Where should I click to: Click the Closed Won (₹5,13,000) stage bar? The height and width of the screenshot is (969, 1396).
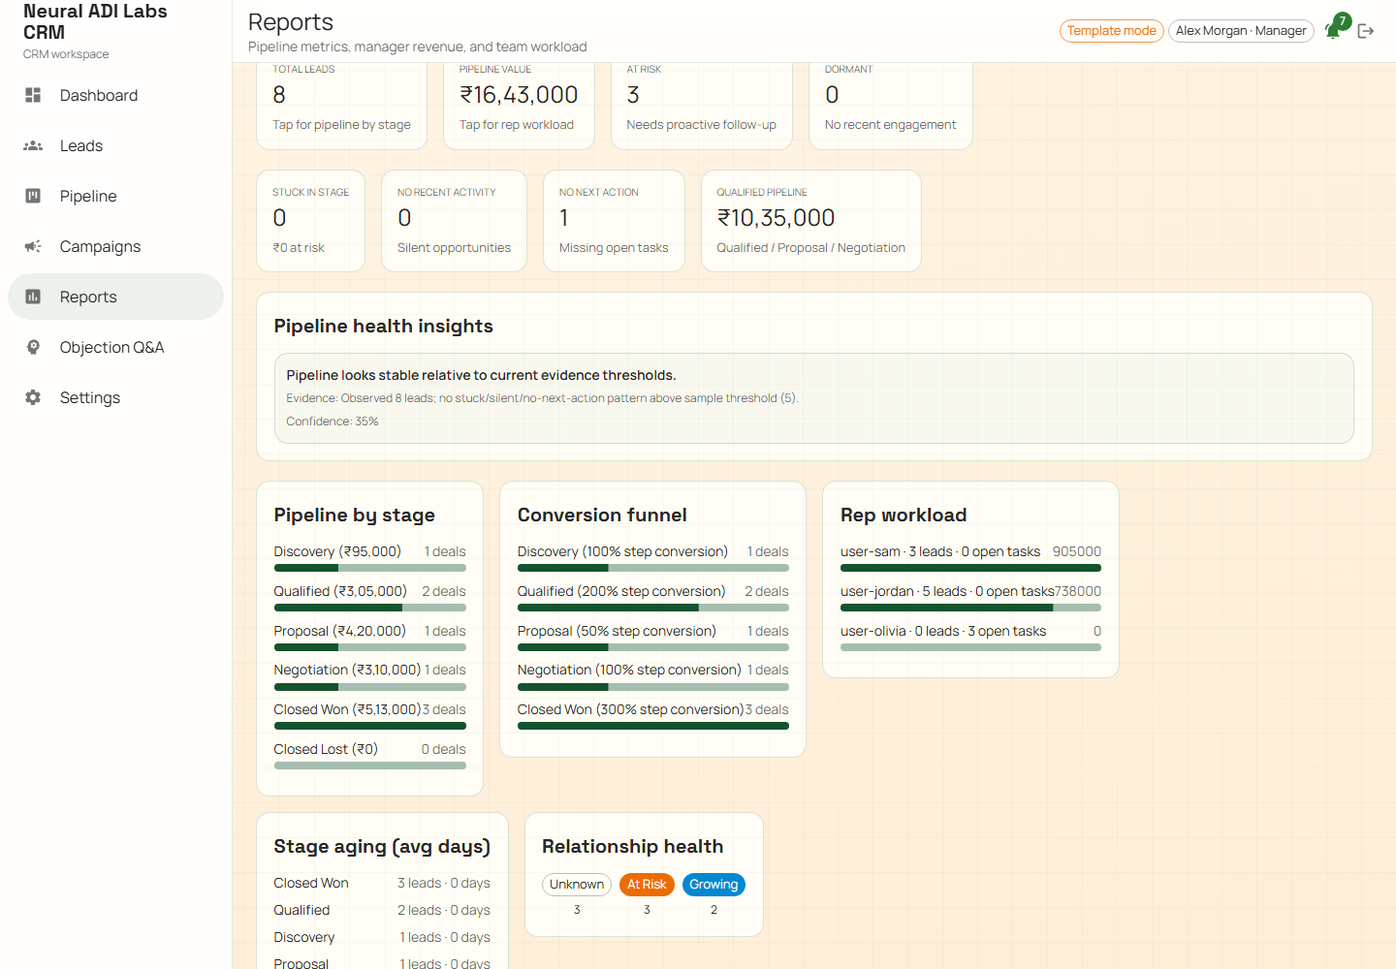pos(369,726)
